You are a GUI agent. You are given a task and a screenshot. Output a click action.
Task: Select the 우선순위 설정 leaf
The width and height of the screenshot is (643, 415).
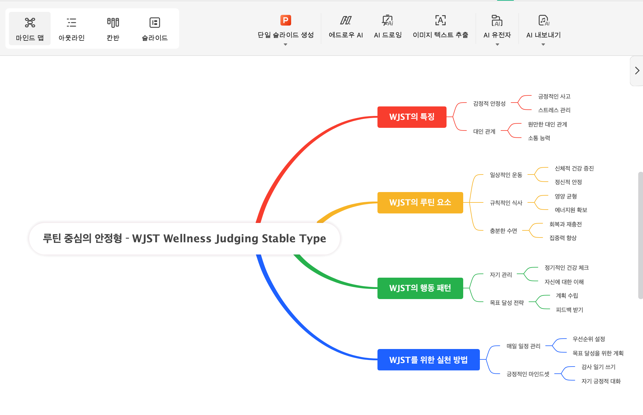click(589, 339)
